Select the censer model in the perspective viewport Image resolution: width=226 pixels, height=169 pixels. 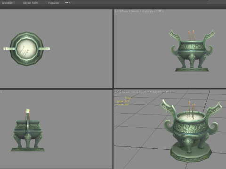tap(191, 131)
